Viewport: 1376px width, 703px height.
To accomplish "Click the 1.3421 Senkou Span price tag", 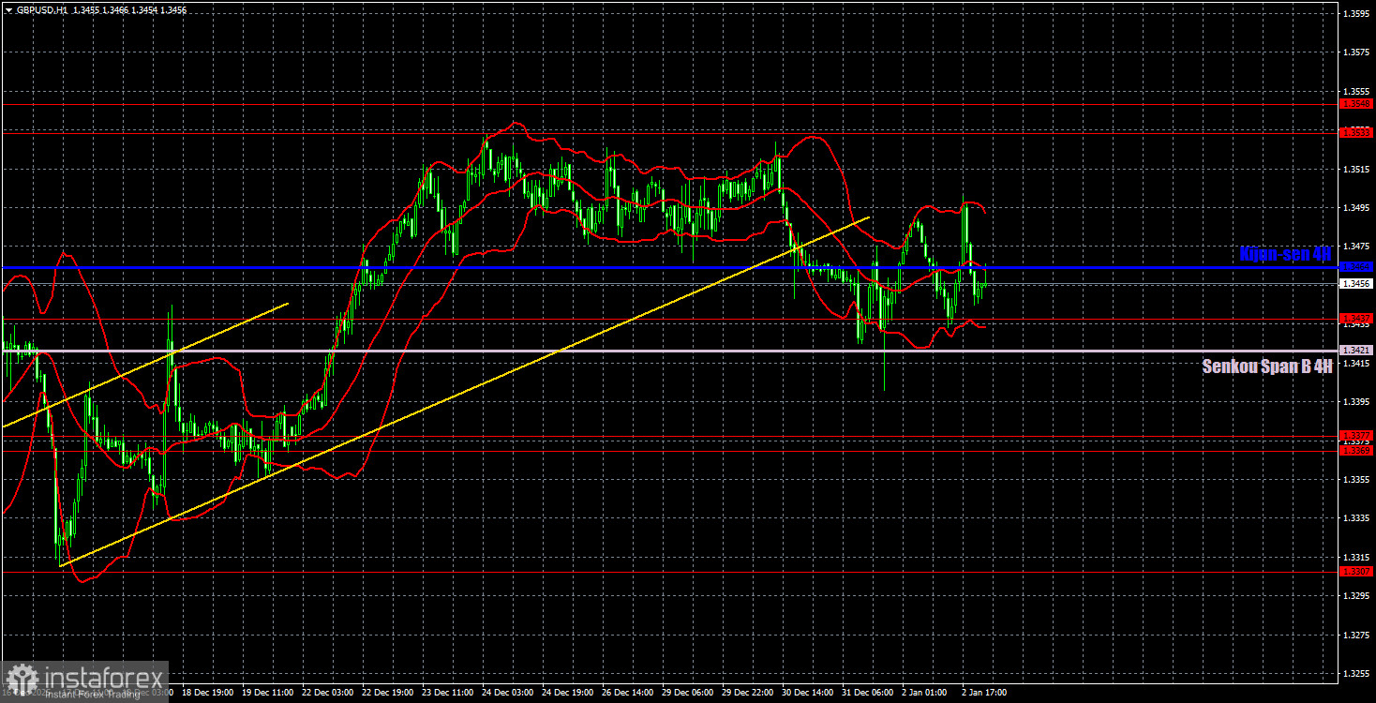I will [1356, 350].
